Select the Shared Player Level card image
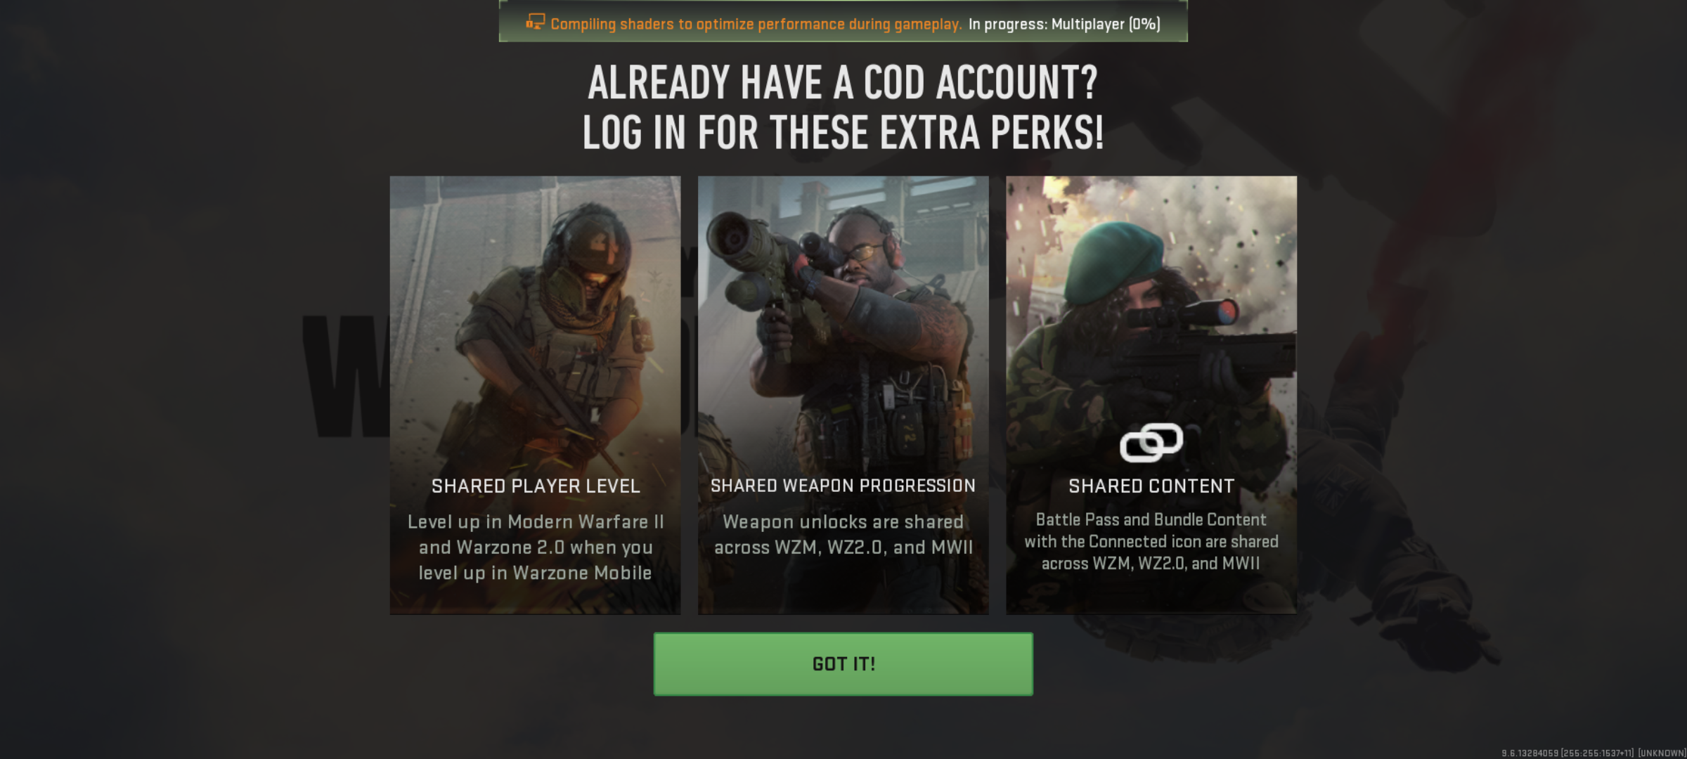Viewport: 1687px width, 759px height. point(535,395)
